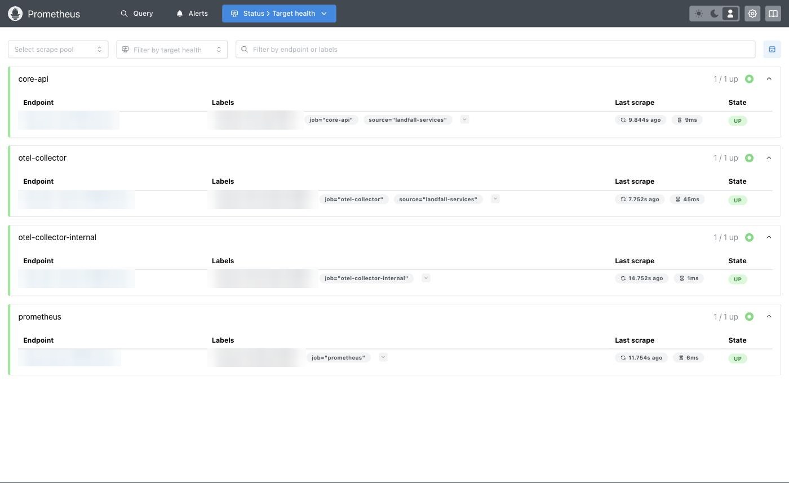Click the job="otel-collector" label badge
Screen dimensions: 789x483
click(x=354, y=200)
